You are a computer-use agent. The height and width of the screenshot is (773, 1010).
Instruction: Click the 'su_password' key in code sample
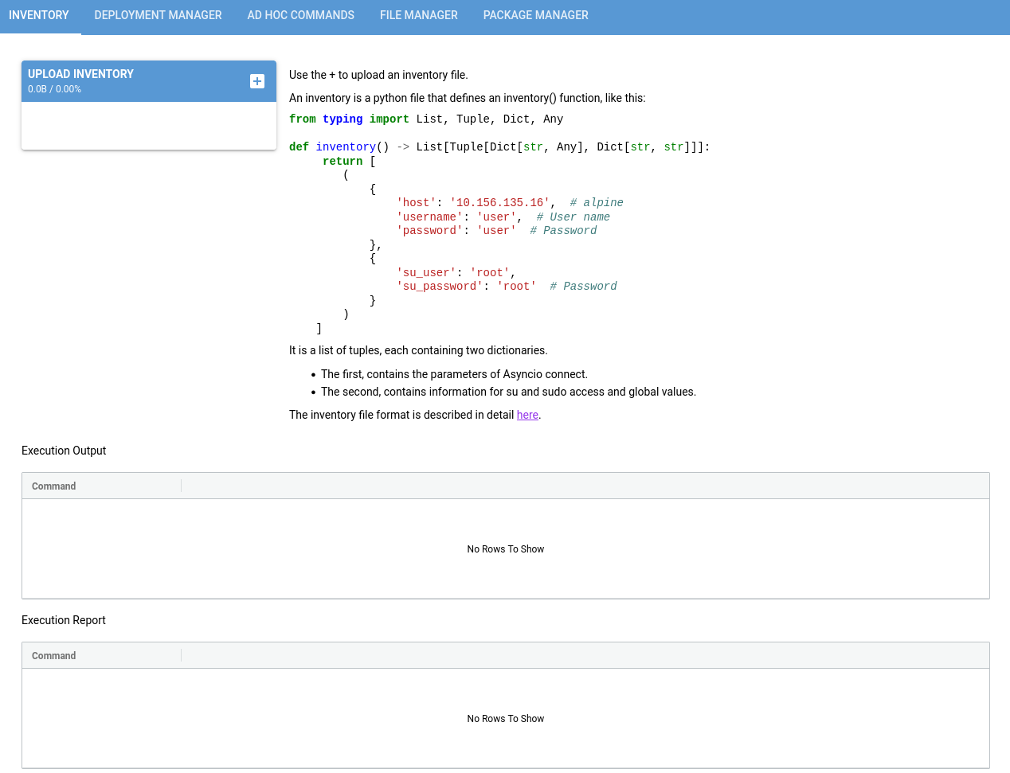[x=440, y=287]
